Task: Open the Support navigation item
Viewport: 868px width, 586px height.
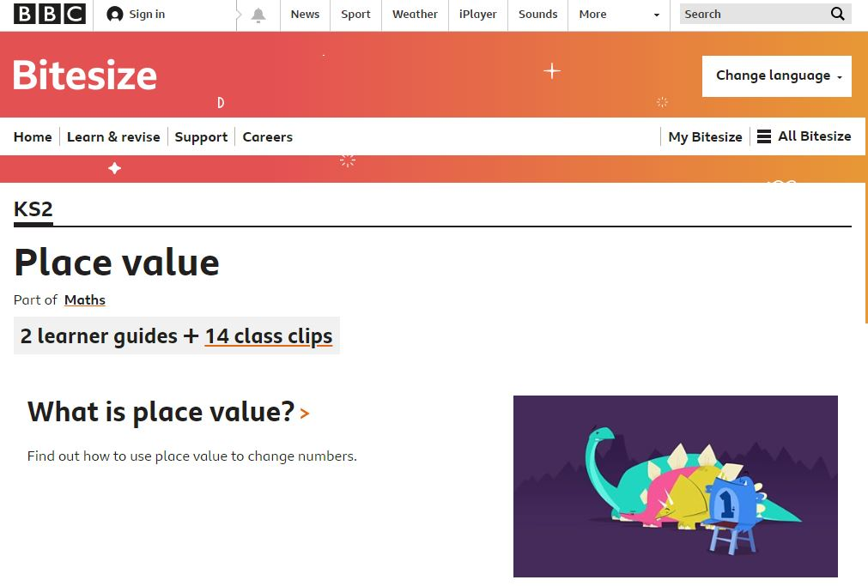Action: (x=201, y=136)
